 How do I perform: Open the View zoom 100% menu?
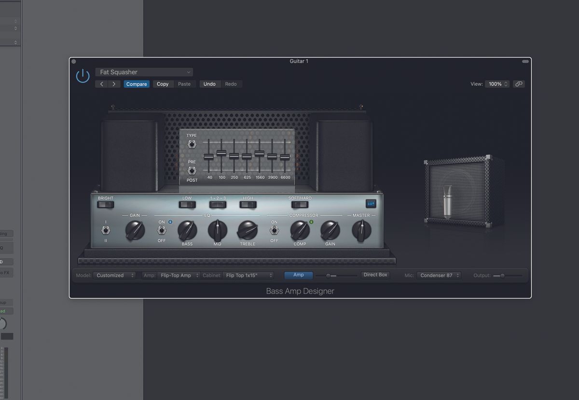pos(497,83)
